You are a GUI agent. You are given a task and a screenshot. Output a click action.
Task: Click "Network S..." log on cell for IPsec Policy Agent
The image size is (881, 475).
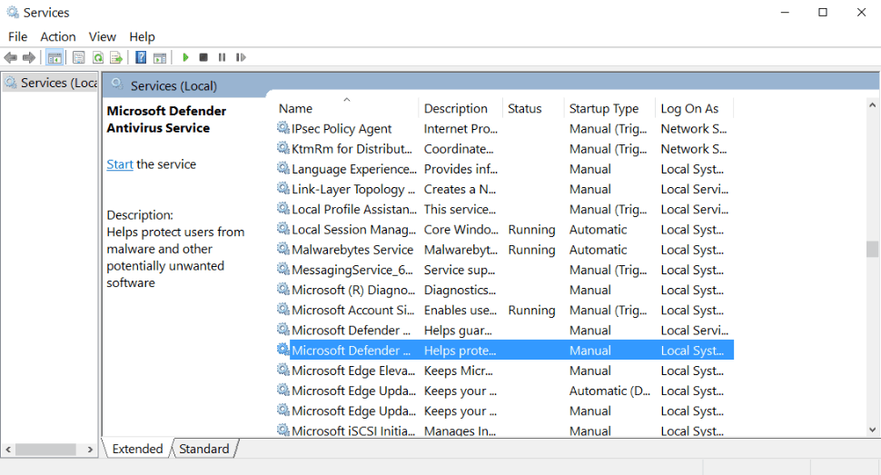coord(693,129)
